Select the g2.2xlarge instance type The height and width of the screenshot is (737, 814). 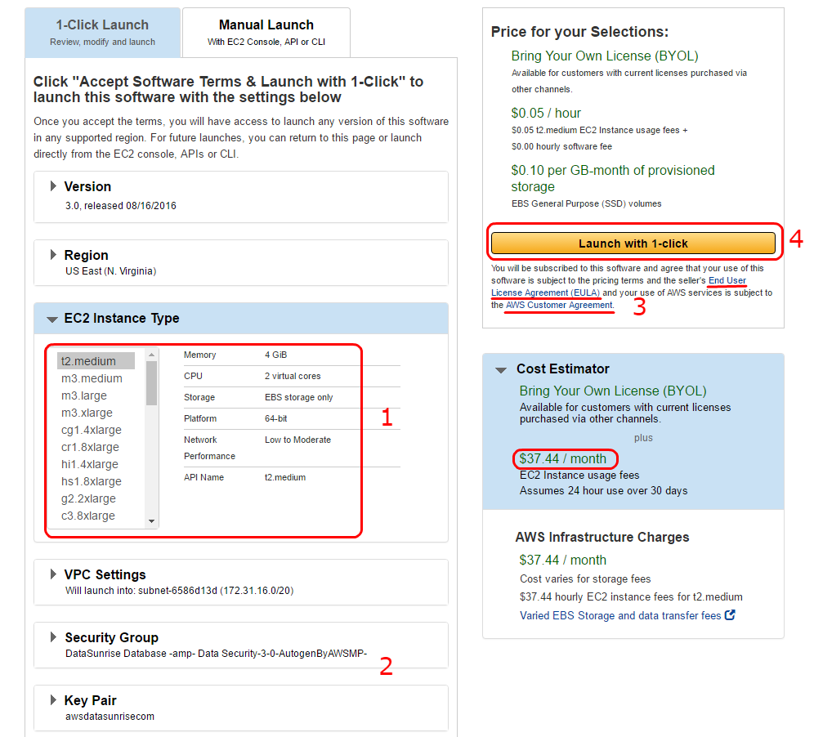[89, 498]
